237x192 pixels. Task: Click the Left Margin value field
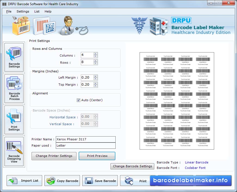click(x=87, y=78)
